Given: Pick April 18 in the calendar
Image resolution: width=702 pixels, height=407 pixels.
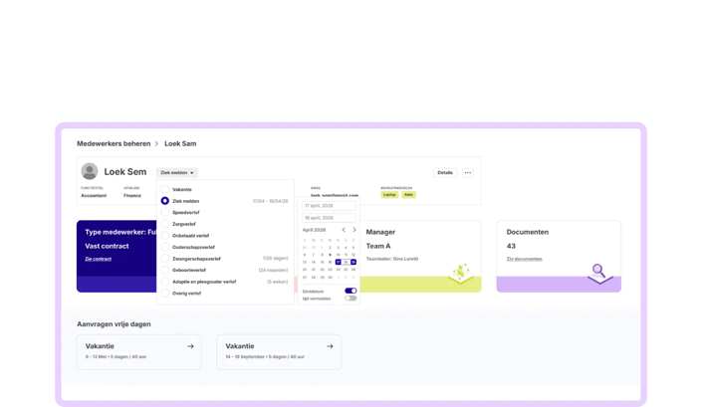Looking at the screenshot, I should tap(346, 262).
